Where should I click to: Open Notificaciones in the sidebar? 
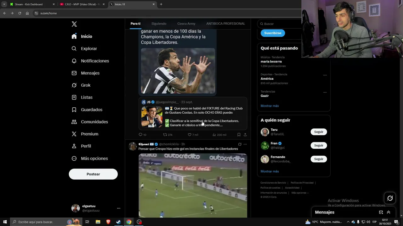[x=90, y=61]
